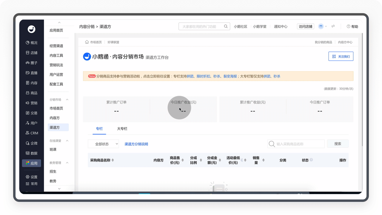Select 直播 in the left sidebar
This screenshot has height=215, width=382.
click(31, 73)
